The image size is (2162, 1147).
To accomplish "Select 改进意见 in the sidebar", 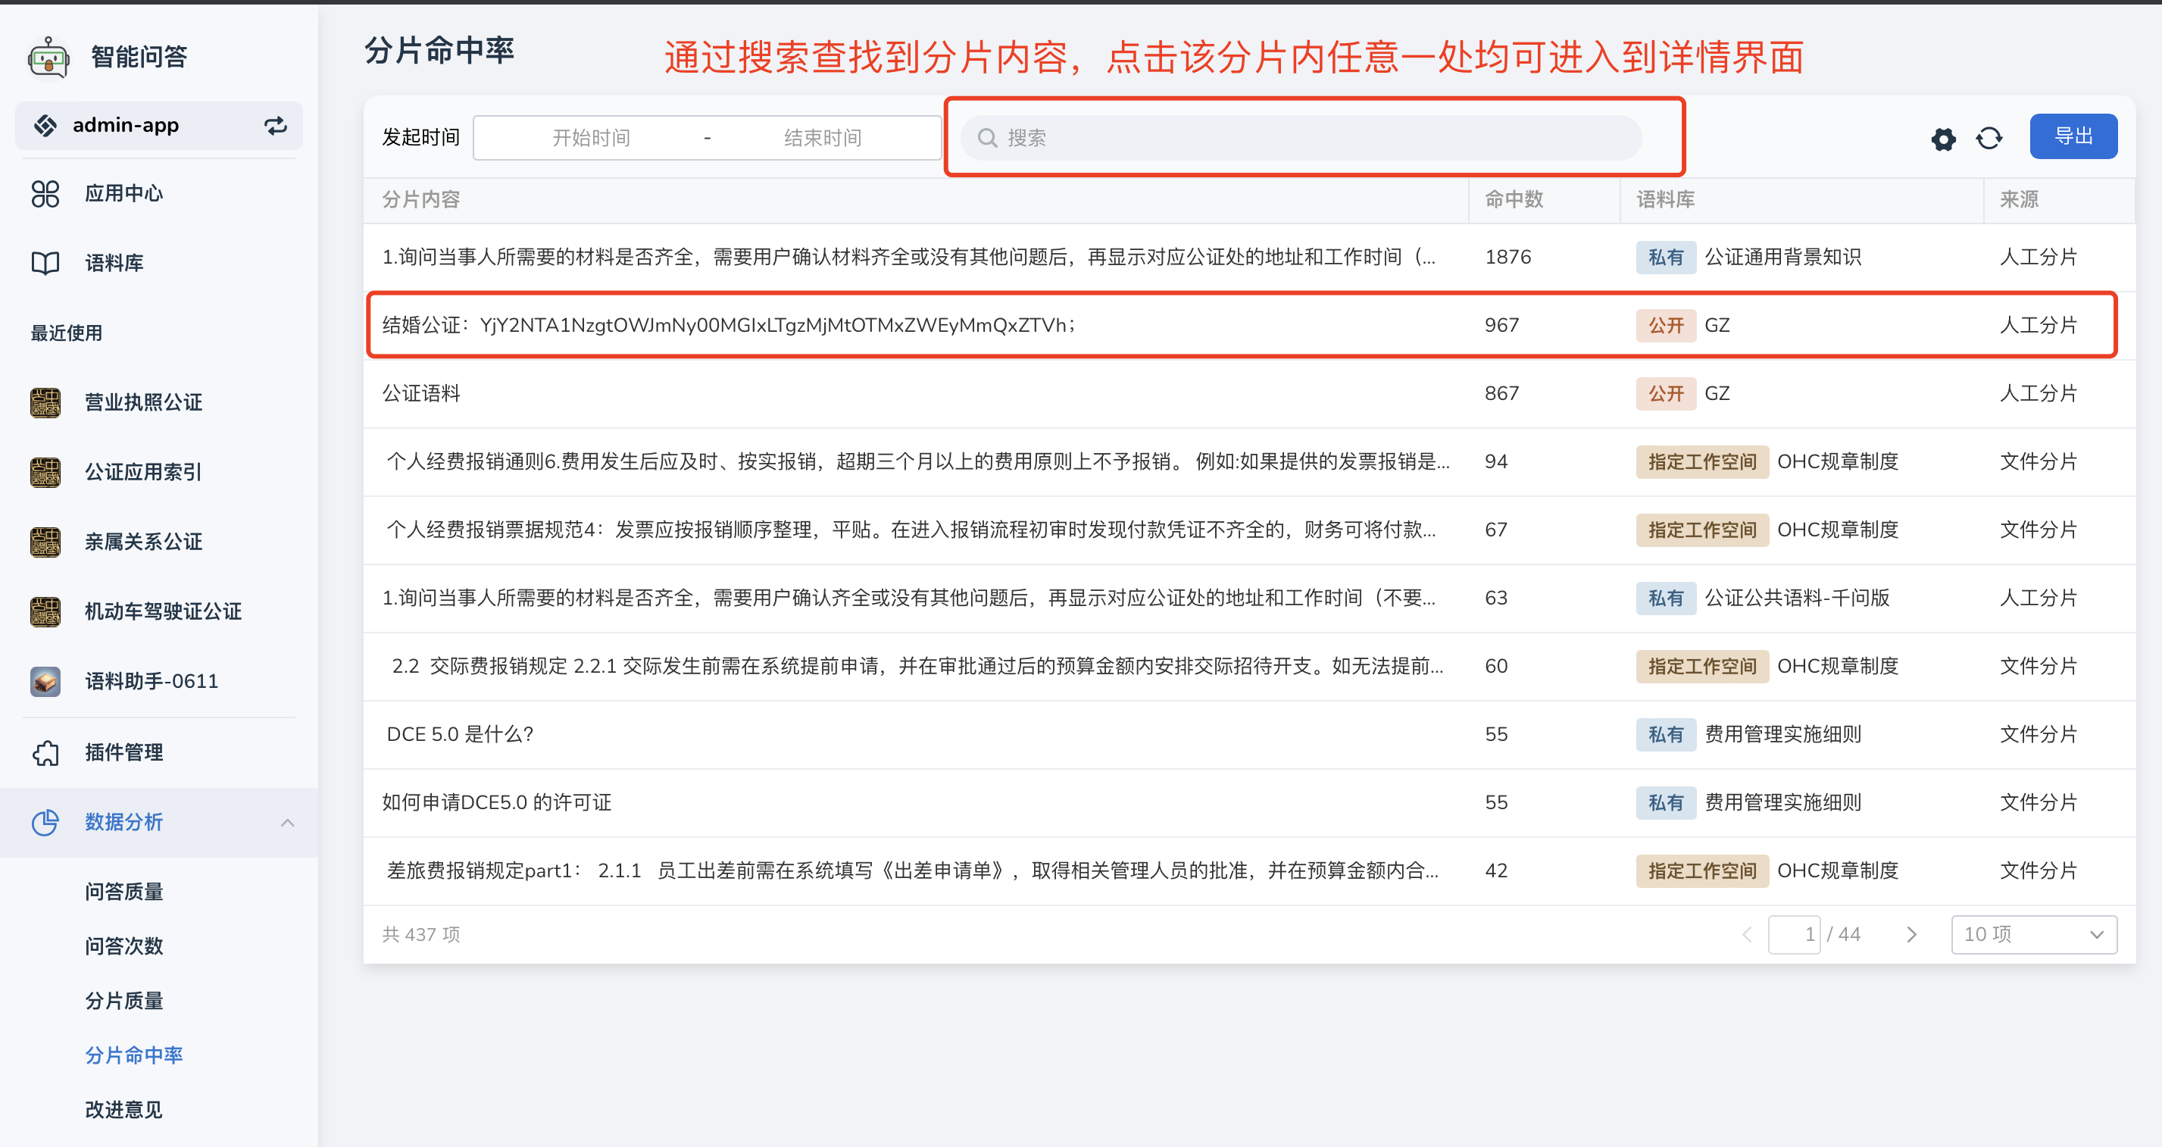I will 123,1109.
